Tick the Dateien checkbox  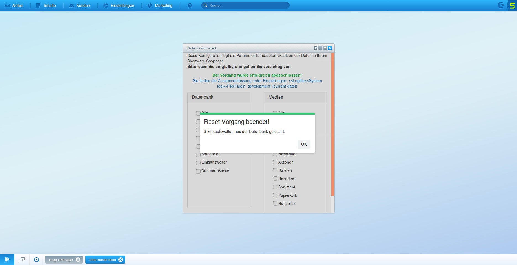[275, 170]
